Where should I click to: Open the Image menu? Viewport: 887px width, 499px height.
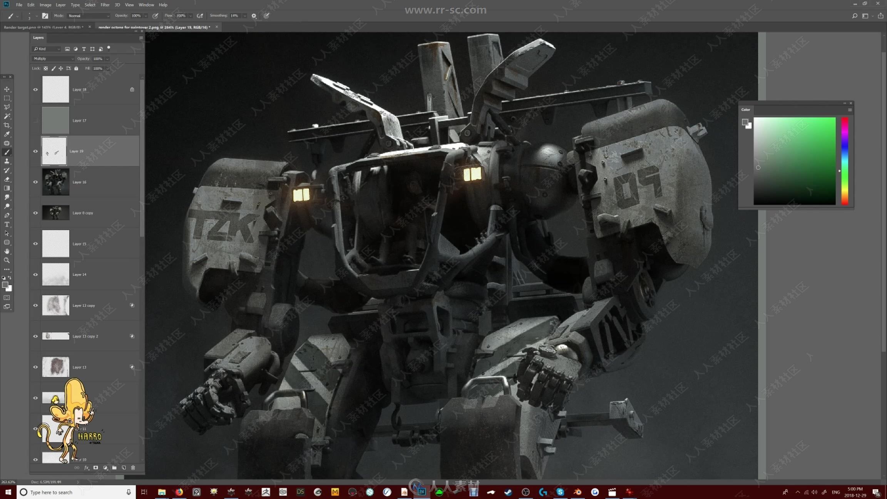tap(45, 5)
